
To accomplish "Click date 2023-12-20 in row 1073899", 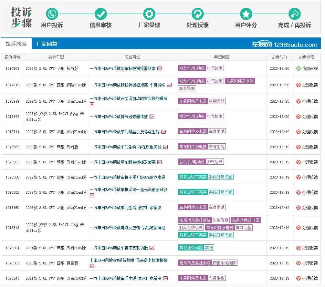I will point(279,117).
